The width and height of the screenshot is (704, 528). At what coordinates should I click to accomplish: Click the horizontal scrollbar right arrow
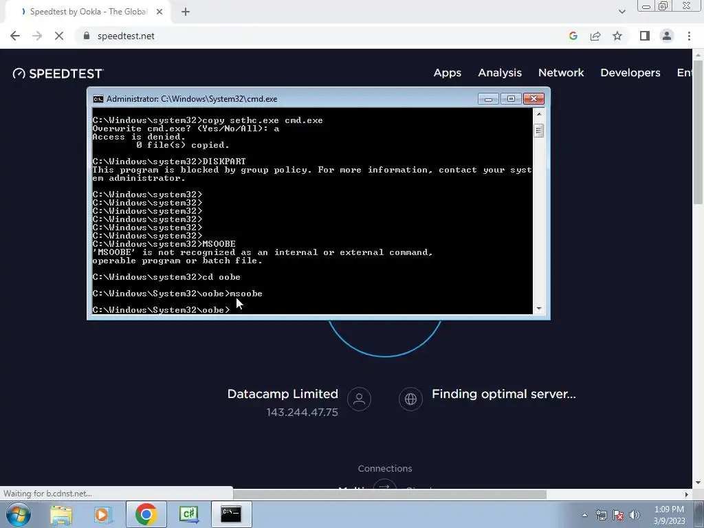[x=686, y=494]
